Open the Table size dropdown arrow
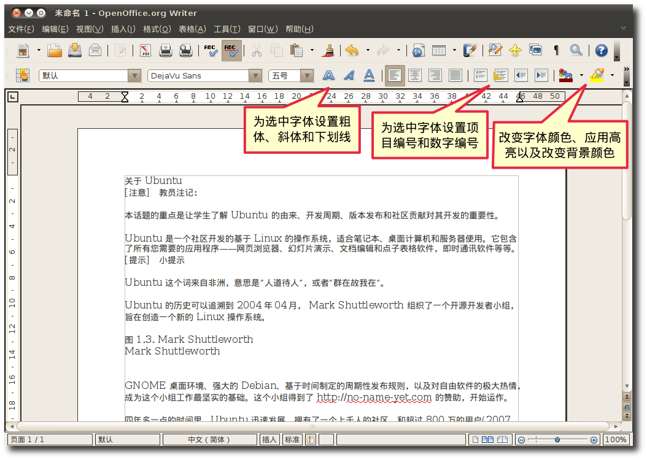647x460 pixels. click(x=454, y=51)
